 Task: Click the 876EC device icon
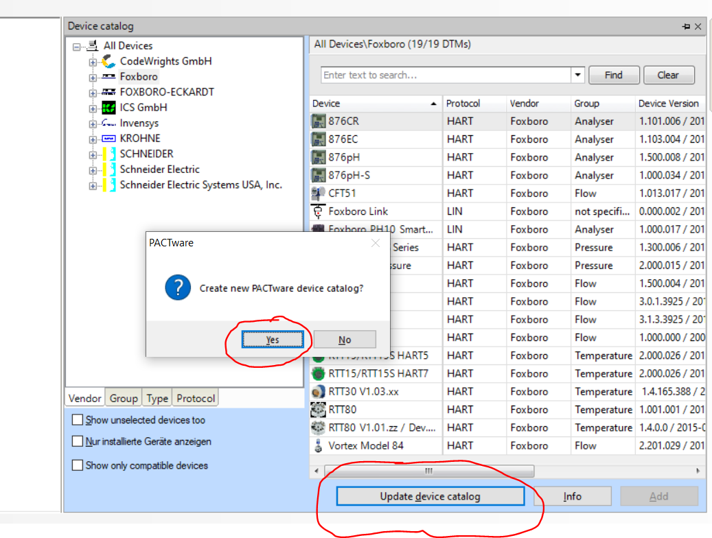319,139
